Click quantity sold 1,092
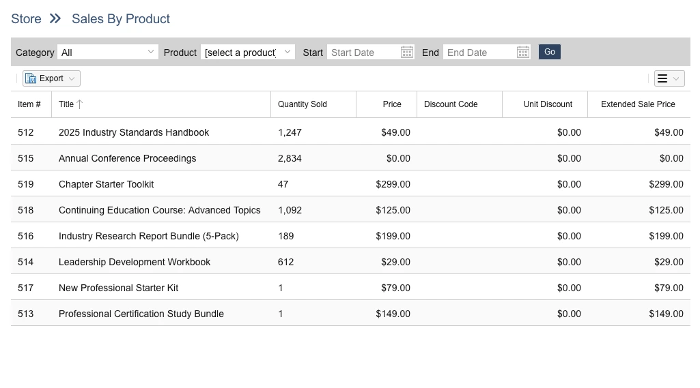 click(x=290, y=210)
